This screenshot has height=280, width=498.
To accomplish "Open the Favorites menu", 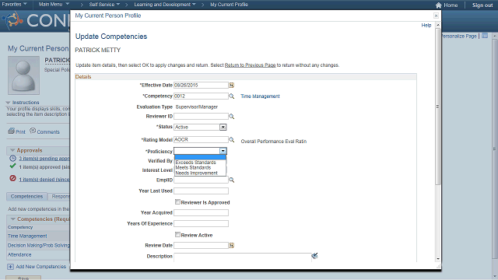I will 14,4.
